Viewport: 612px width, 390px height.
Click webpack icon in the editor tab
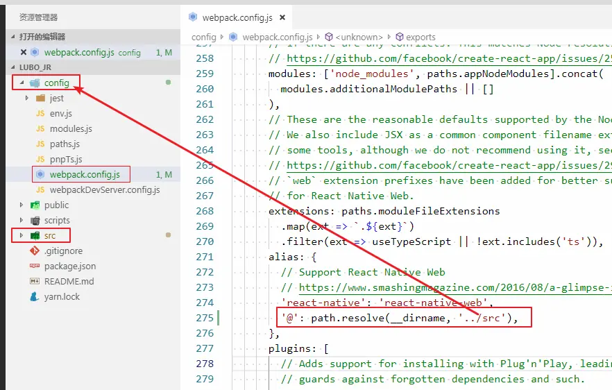click(x=193, y=17)
